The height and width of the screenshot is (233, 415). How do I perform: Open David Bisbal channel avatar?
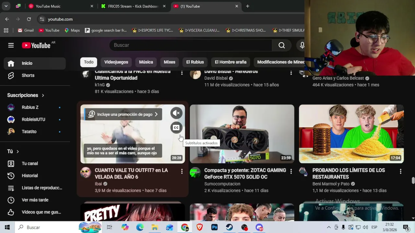[x=195, y=74]
